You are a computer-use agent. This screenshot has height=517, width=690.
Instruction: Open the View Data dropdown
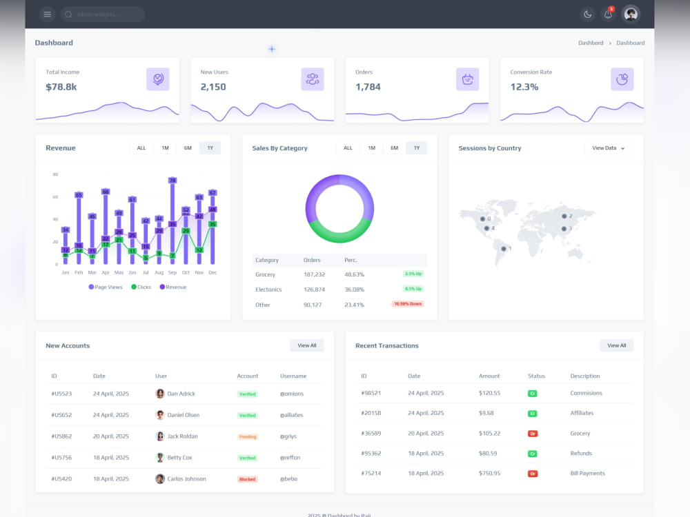point(609,148)
